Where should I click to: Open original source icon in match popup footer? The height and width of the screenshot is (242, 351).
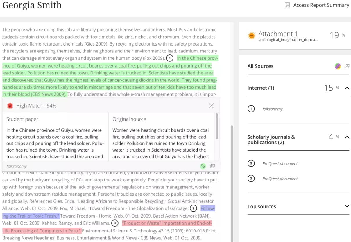click(x=213, y=166)
